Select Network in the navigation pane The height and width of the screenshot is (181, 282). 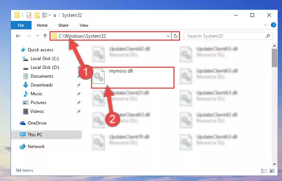36,147
